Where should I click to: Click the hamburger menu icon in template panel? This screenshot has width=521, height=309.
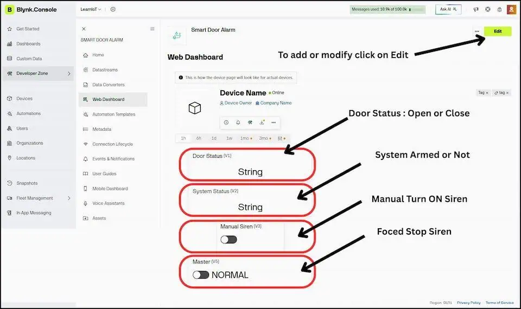(153, 29)
